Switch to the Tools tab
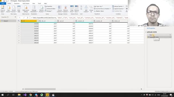 point(39,4)
